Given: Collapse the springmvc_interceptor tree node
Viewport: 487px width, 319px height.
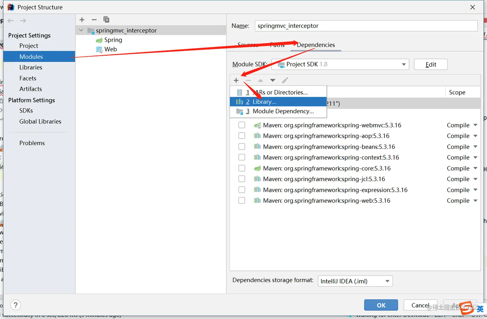Looking at the screenshot, I should point(81,31).
